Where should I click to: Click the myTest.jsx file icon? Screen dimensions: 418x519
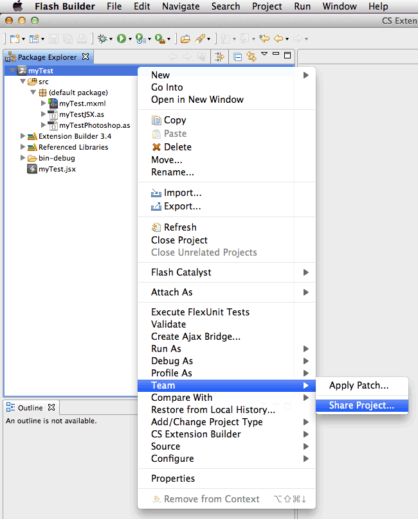point(32,169)
